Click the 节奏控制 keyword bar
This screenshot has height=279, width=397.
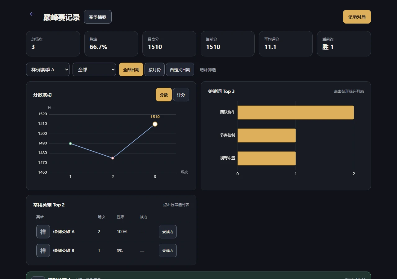coord(266,135)
